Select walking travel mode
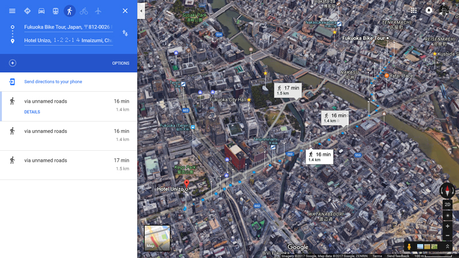This screenshot has width=459, height=258. pos(69,11)
